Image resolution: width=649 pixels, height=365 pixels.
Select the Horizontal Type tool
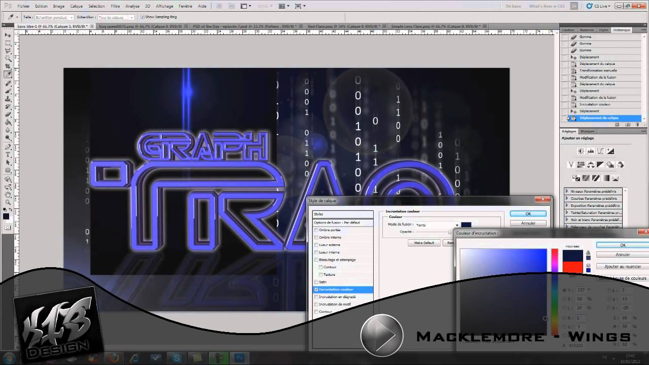(8, 155)
